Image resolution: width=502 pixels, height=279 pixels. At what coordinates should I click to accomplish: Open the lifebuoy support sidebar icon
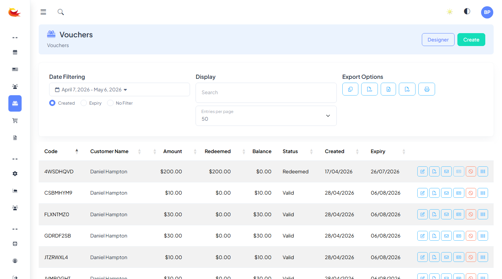(x=15, y=244)
